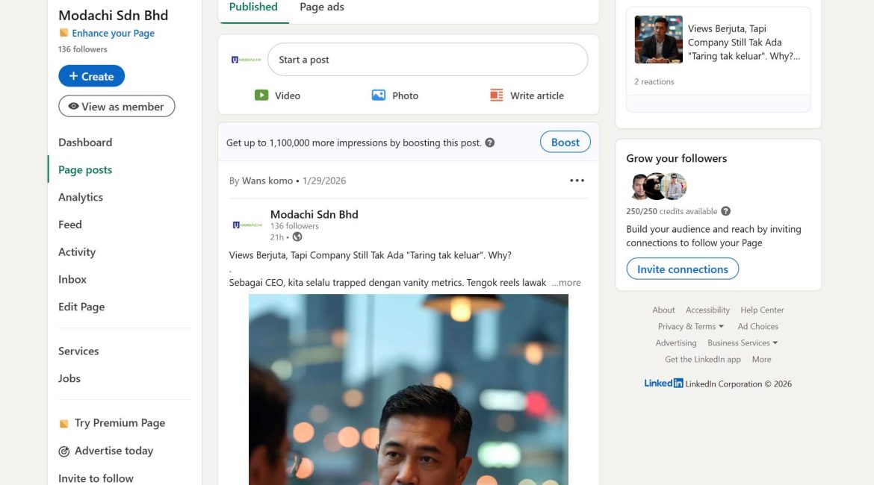Select the Published tab
Image resolution: width=874 pixels, height=485 pixels.
253,7
